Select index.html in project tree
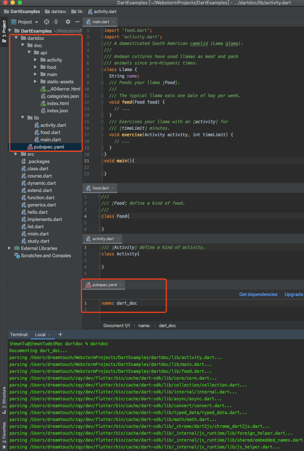The height and width of the screenshot is (451, 304). [x=54, y=103]
